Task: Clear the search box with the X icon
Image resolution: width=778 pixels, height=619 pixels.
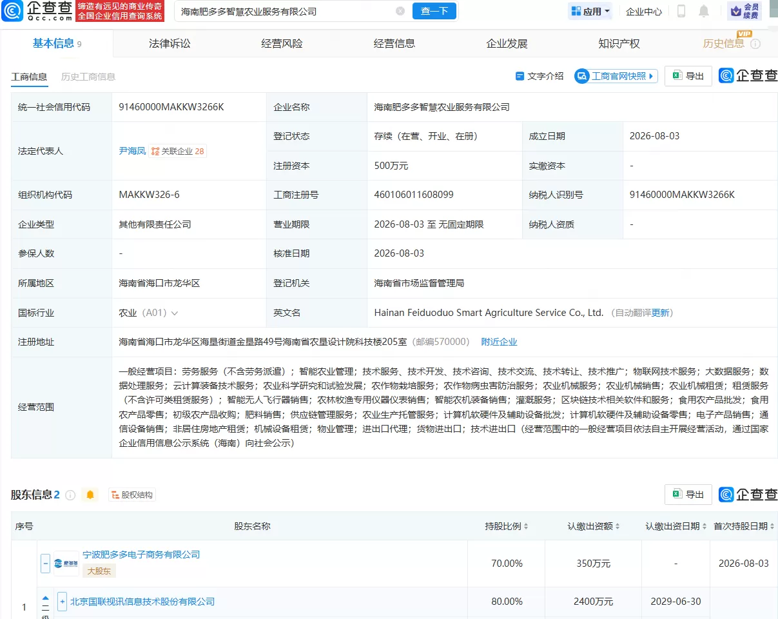Action: point(400,11)
